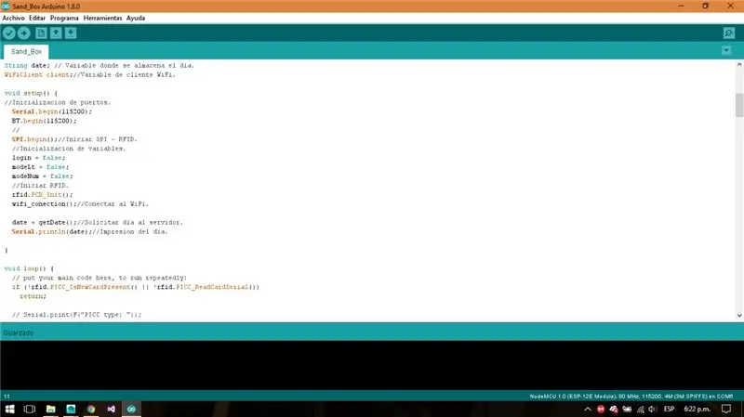Viewport: 744px width, 417px height.
Task: Click the line 'void setup() {'
Action: (31, 94)
